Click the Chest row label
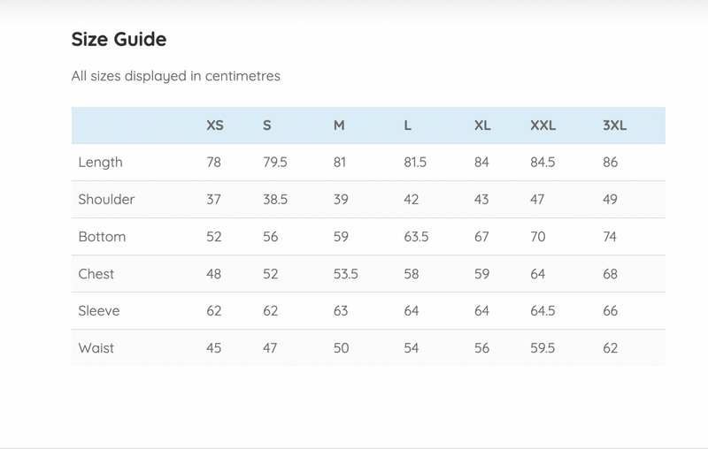Viewport: 708px width, 449px height. [96, 274]
